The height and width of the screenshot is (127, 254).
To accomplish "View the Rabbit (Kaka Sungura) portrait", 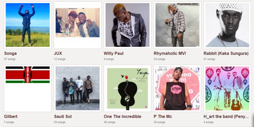I will pos(227,25).
